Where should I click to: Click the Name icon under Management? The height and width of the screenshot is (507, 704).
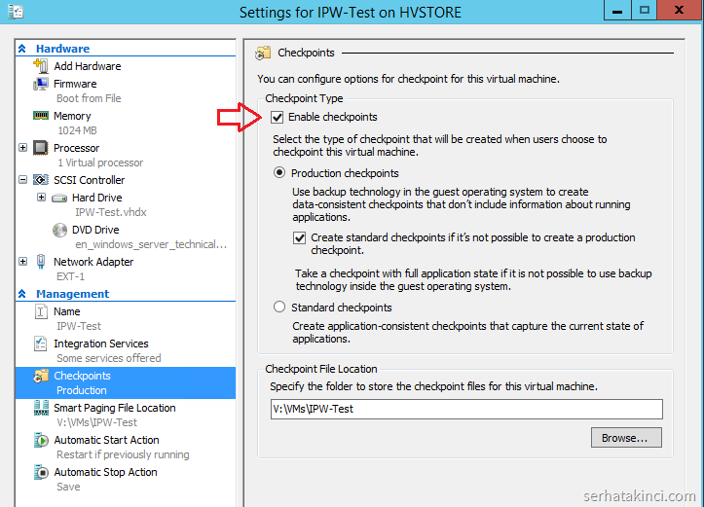[x=40, y=311]
